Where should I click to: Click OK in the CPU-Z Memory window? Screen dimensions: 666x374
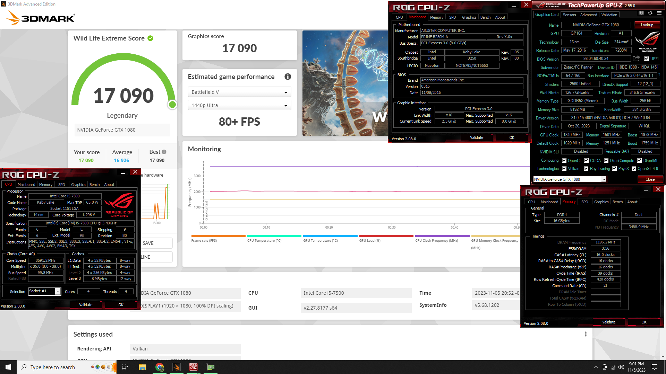[x=644, y=322]
